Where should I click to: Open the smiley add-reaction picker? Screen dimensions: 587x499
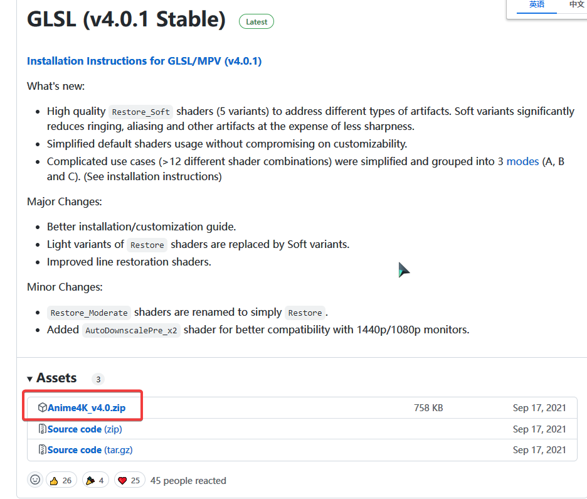tap(36, 480)
